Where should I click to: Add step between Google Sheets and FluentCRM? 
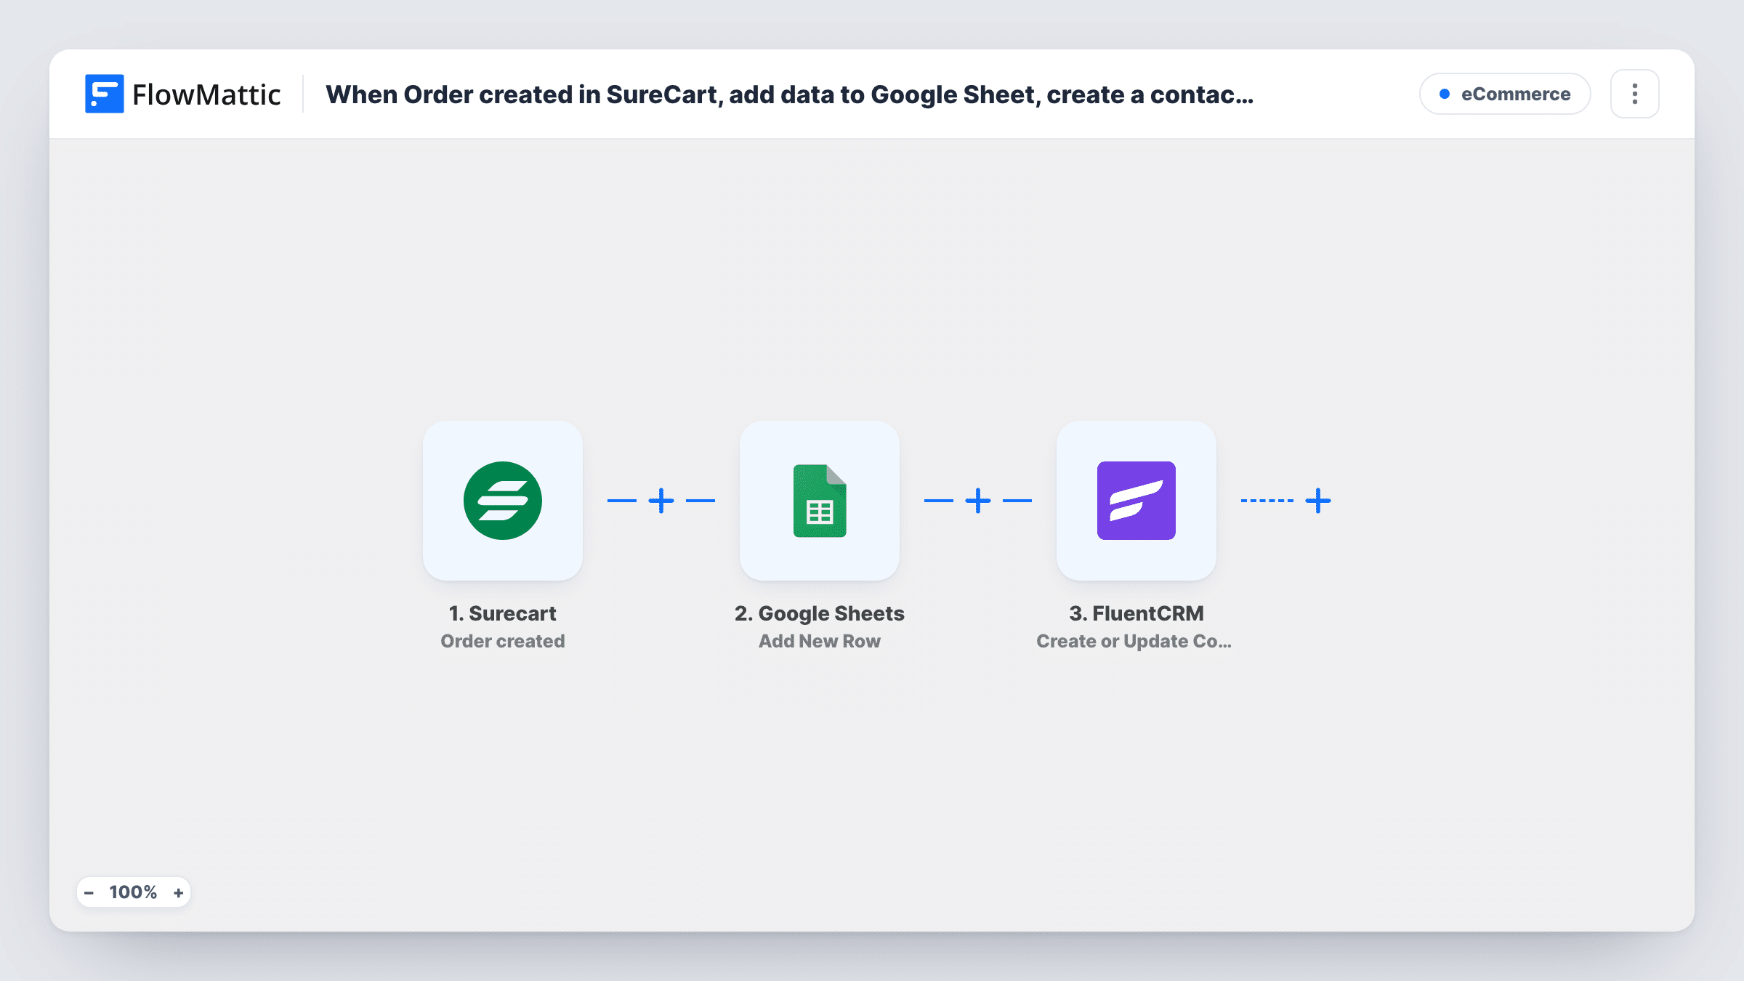[x=978, y=500]
